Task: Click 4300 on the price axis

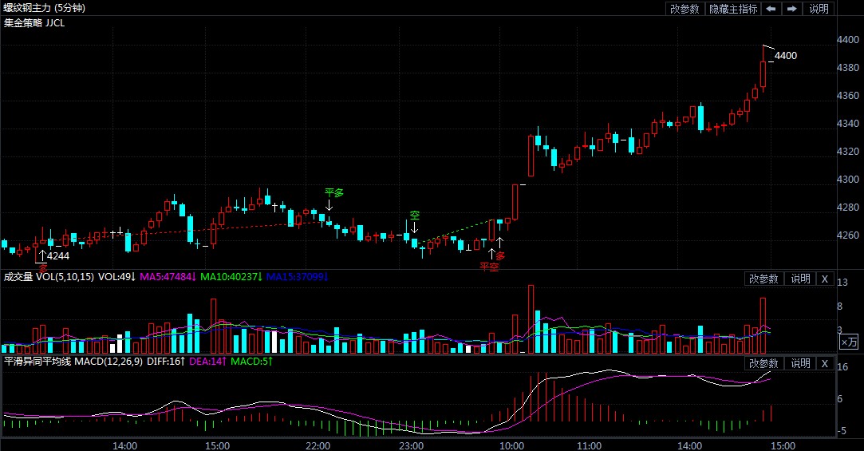Action: click(x=847, y=180)
